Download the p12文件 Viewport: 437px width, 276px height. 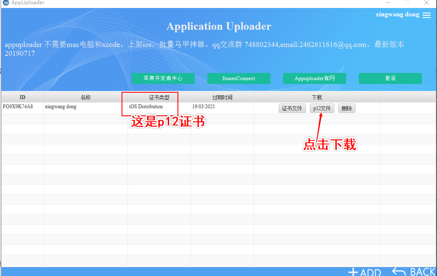322,108
